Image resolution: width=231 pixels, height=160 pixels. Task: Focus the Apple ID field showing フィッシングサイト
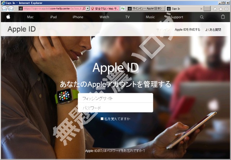(115, 98)
